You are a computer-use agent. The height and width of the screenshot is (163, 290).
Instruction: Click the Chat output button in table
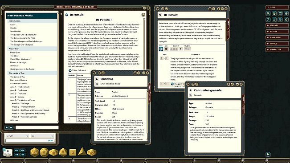click(x=188, y=49)
